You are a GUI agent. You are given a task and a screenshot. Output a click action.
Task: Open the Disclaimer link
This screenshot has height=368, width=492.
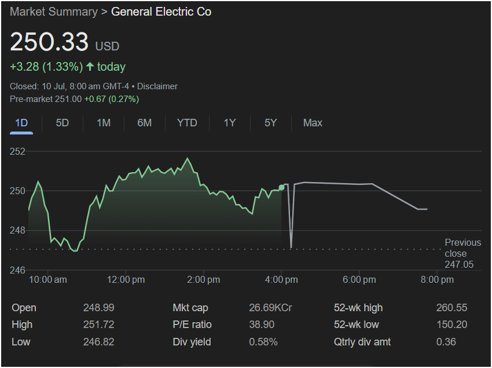157,86
